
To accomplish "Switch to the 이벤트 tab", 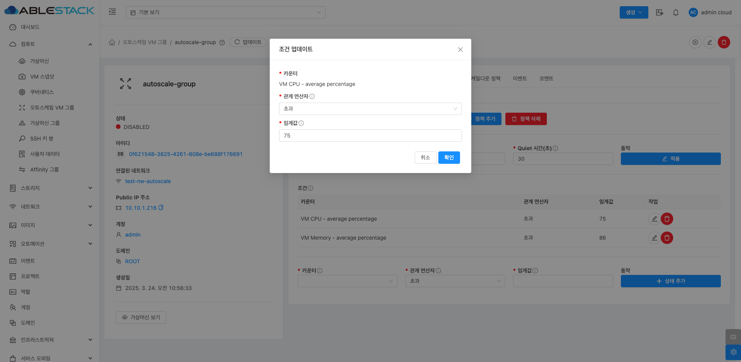I will point(519,79).
